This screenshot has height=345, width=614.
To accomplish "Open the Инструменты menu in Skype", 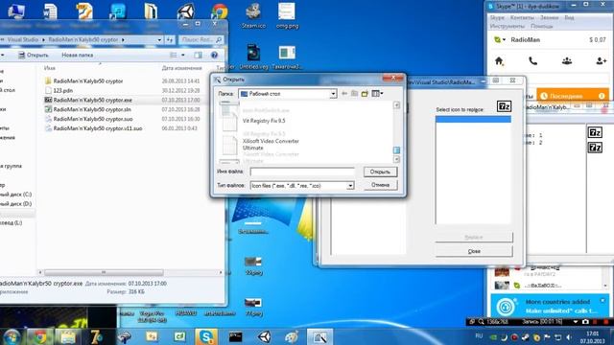I will 508,26.
